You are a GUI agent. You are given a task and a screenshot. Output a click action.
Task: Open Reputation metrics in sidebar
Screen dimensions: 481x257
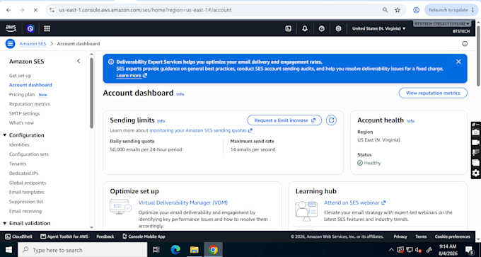tap(30, 104)
